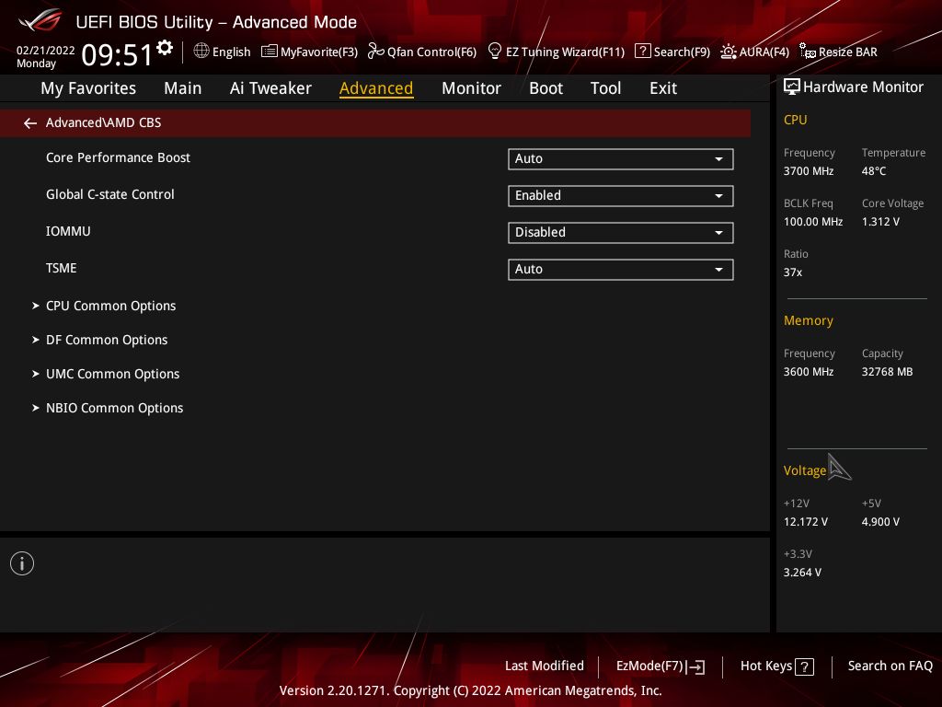Click the globe language icon
The height and width of the screenshot is (707, 942).
[201, 52]
